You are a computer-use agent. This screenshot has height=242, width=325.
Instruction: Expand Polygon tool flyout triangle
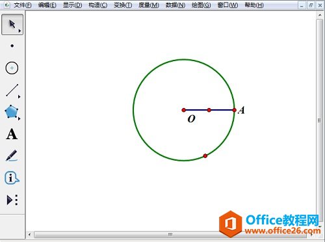pyautogui.click(x=19, y=118)
